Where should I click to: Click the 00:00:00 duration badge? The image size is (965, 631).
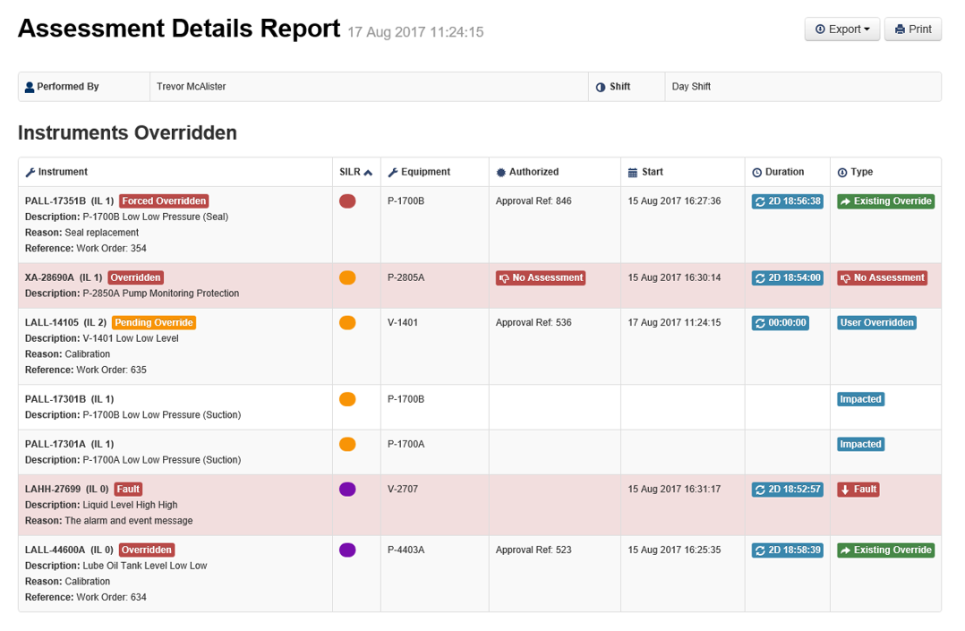pos(781,323)
